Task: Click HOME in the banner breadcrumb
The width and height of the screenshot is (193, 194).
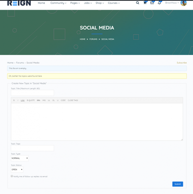Action: pyautogui.click(x=82, y=39)
